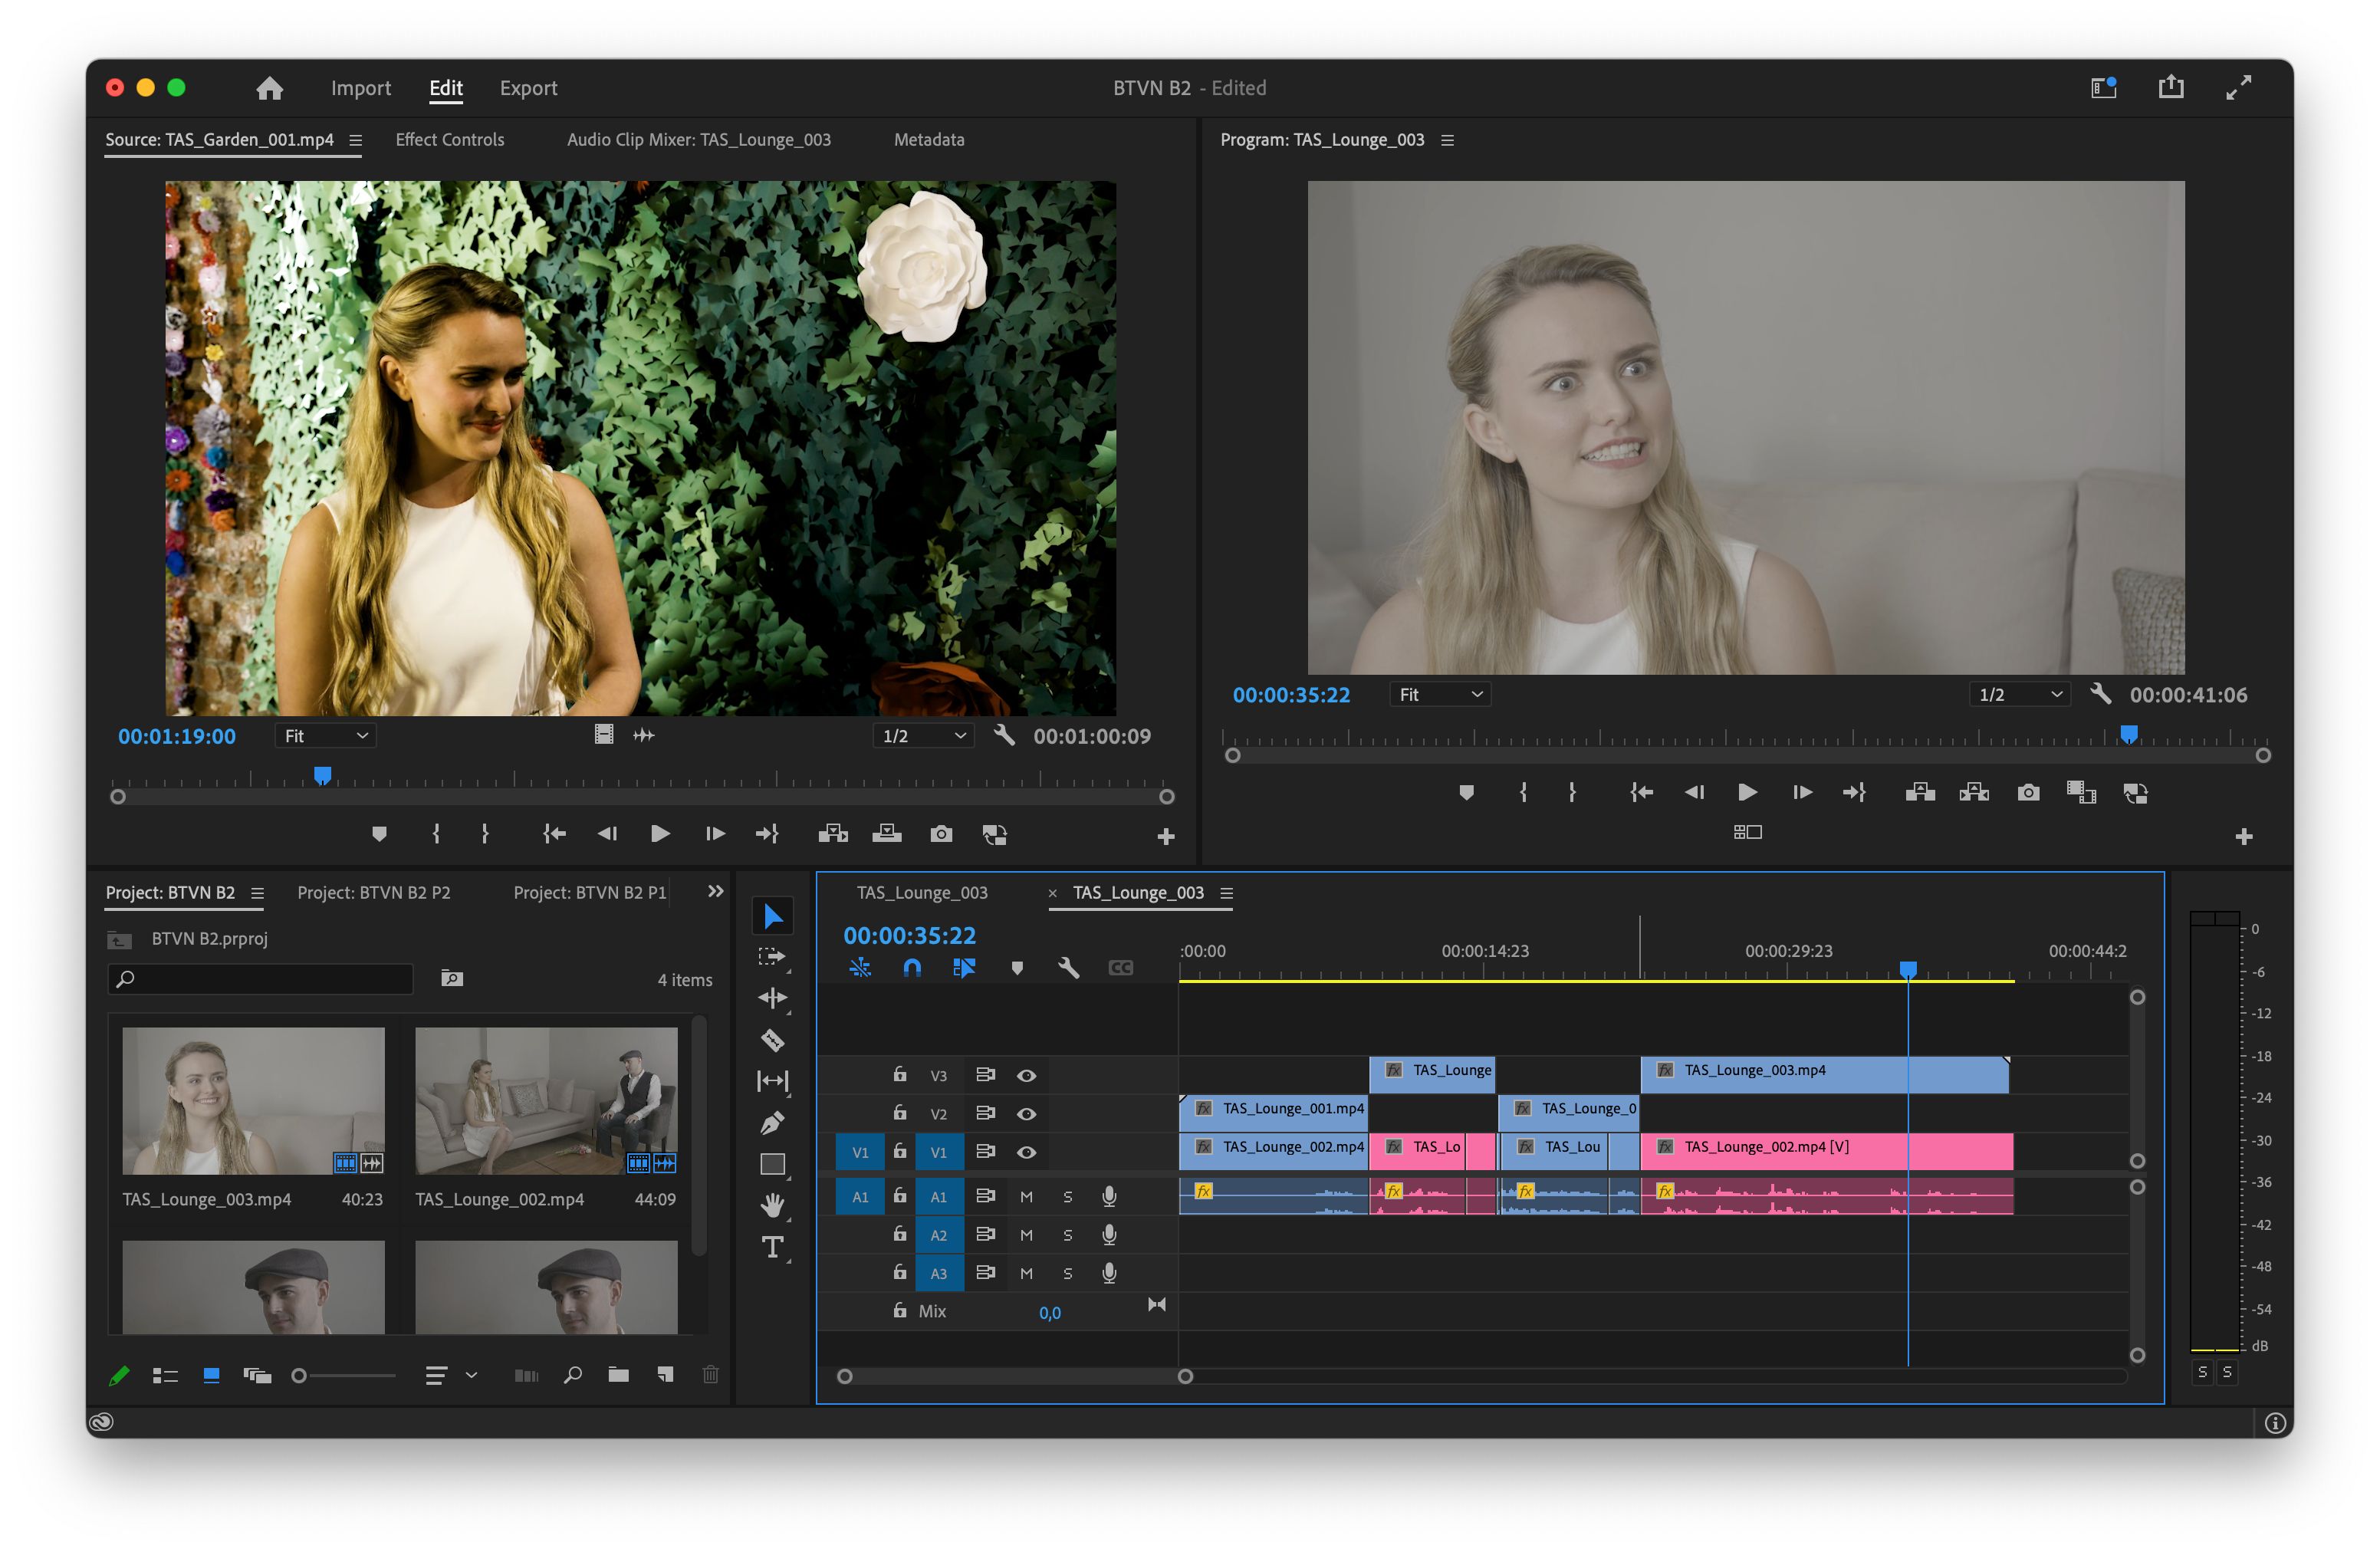Click search field in Project panel
Image resolution: width=2380 pixels, height=1552 pixels.
(x=260, y=979)
